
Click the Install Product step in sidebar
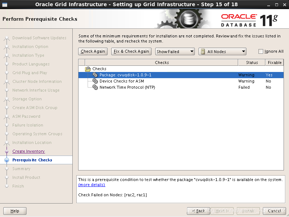click(26, 177)
